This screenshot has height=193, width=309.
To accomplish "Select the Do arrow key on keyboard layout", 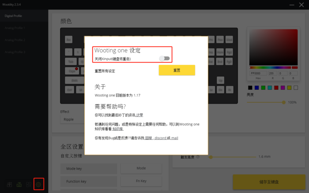I will pyautogui.click(x=220, y=90).
